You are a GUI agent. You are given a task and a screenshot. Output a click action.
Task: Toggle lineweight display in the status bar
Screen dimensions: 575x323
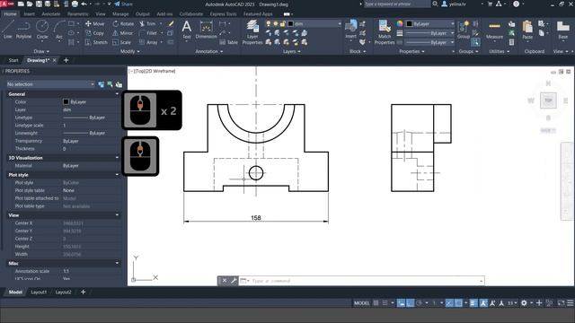tap(473, 303)
